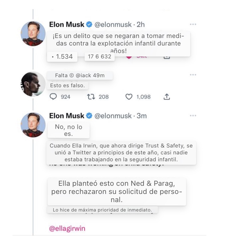Viewport: 235px width, 236px height.
Task: Click the 'No, no lo es.' translation box
Action: coord(68,130)
